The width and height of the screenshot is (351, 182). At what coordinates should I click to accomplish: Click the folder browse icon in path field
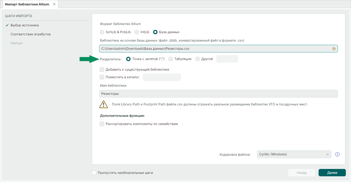[334, 49]
